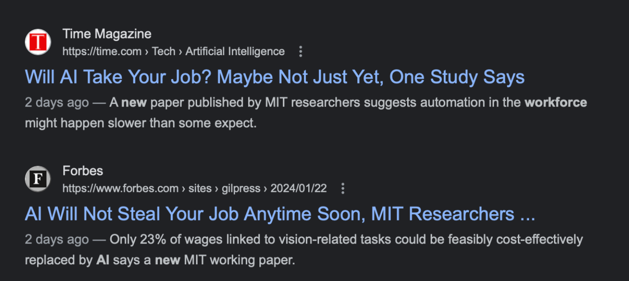Click the https://time.com URL text

(x=102, y=52)
